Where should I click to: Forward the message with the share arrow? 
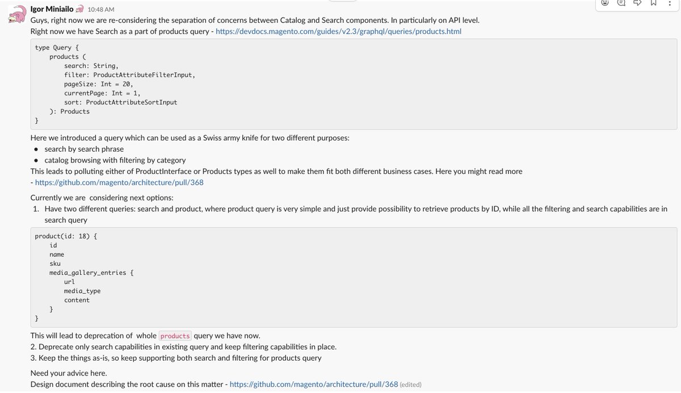pyautogui.click(x=637, y=3)
